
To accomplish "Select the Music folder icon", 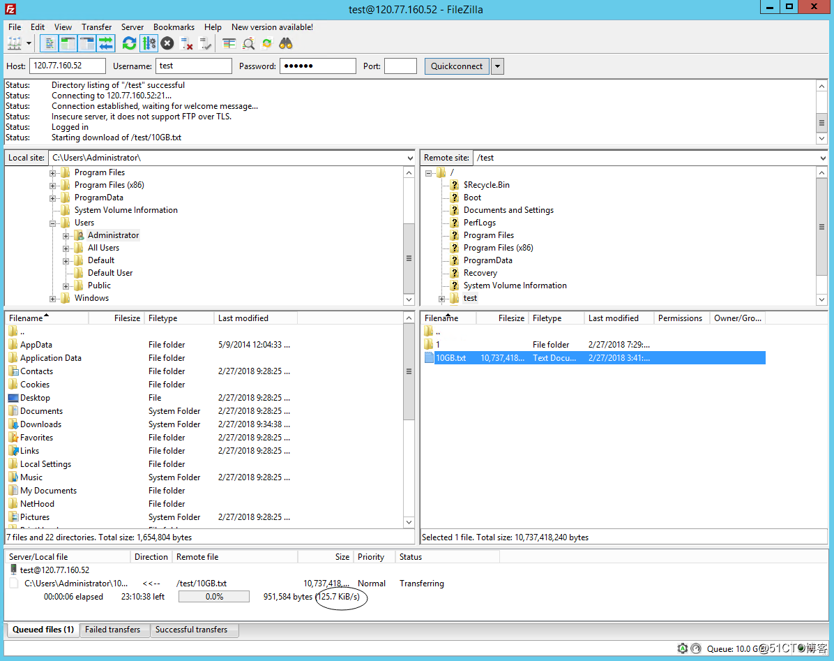I will pyautogui.click(x=13, y=477).
